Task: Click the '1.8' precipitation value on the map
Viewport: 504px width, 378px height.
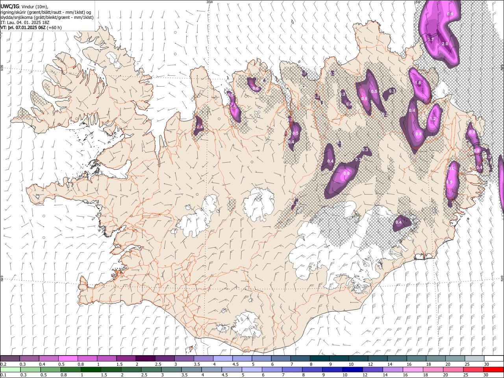Action: pos(418,83)
